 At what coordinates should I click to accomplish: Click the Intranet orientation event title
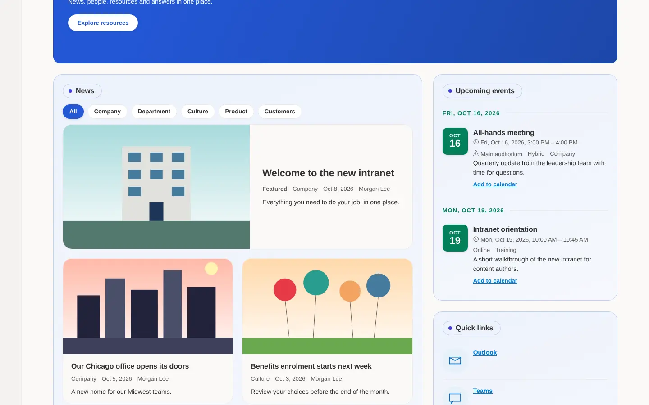pyautogui.click(x=505, y=229)
